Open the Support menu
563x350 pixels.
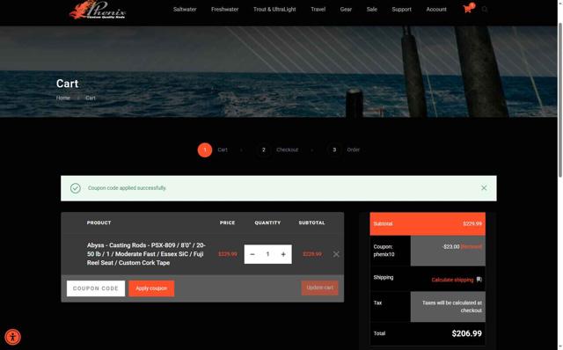(x=401, y=10)
